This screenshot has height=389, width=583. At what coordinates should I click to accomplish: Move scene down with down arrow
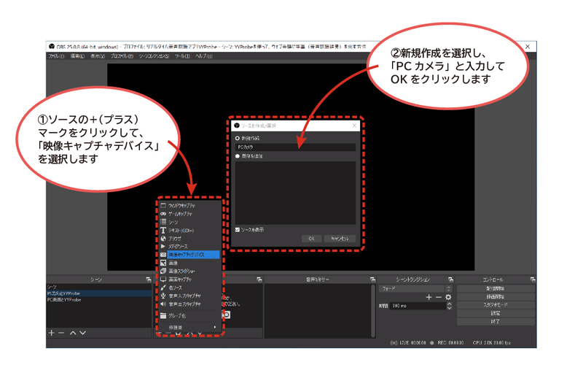coord(83,333)
